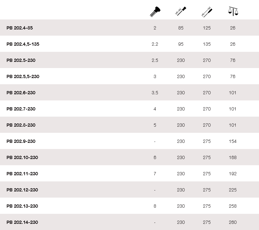259x230 pixels.
Task: Click the overall length screwdriver icon
Action: pos(206,12)
